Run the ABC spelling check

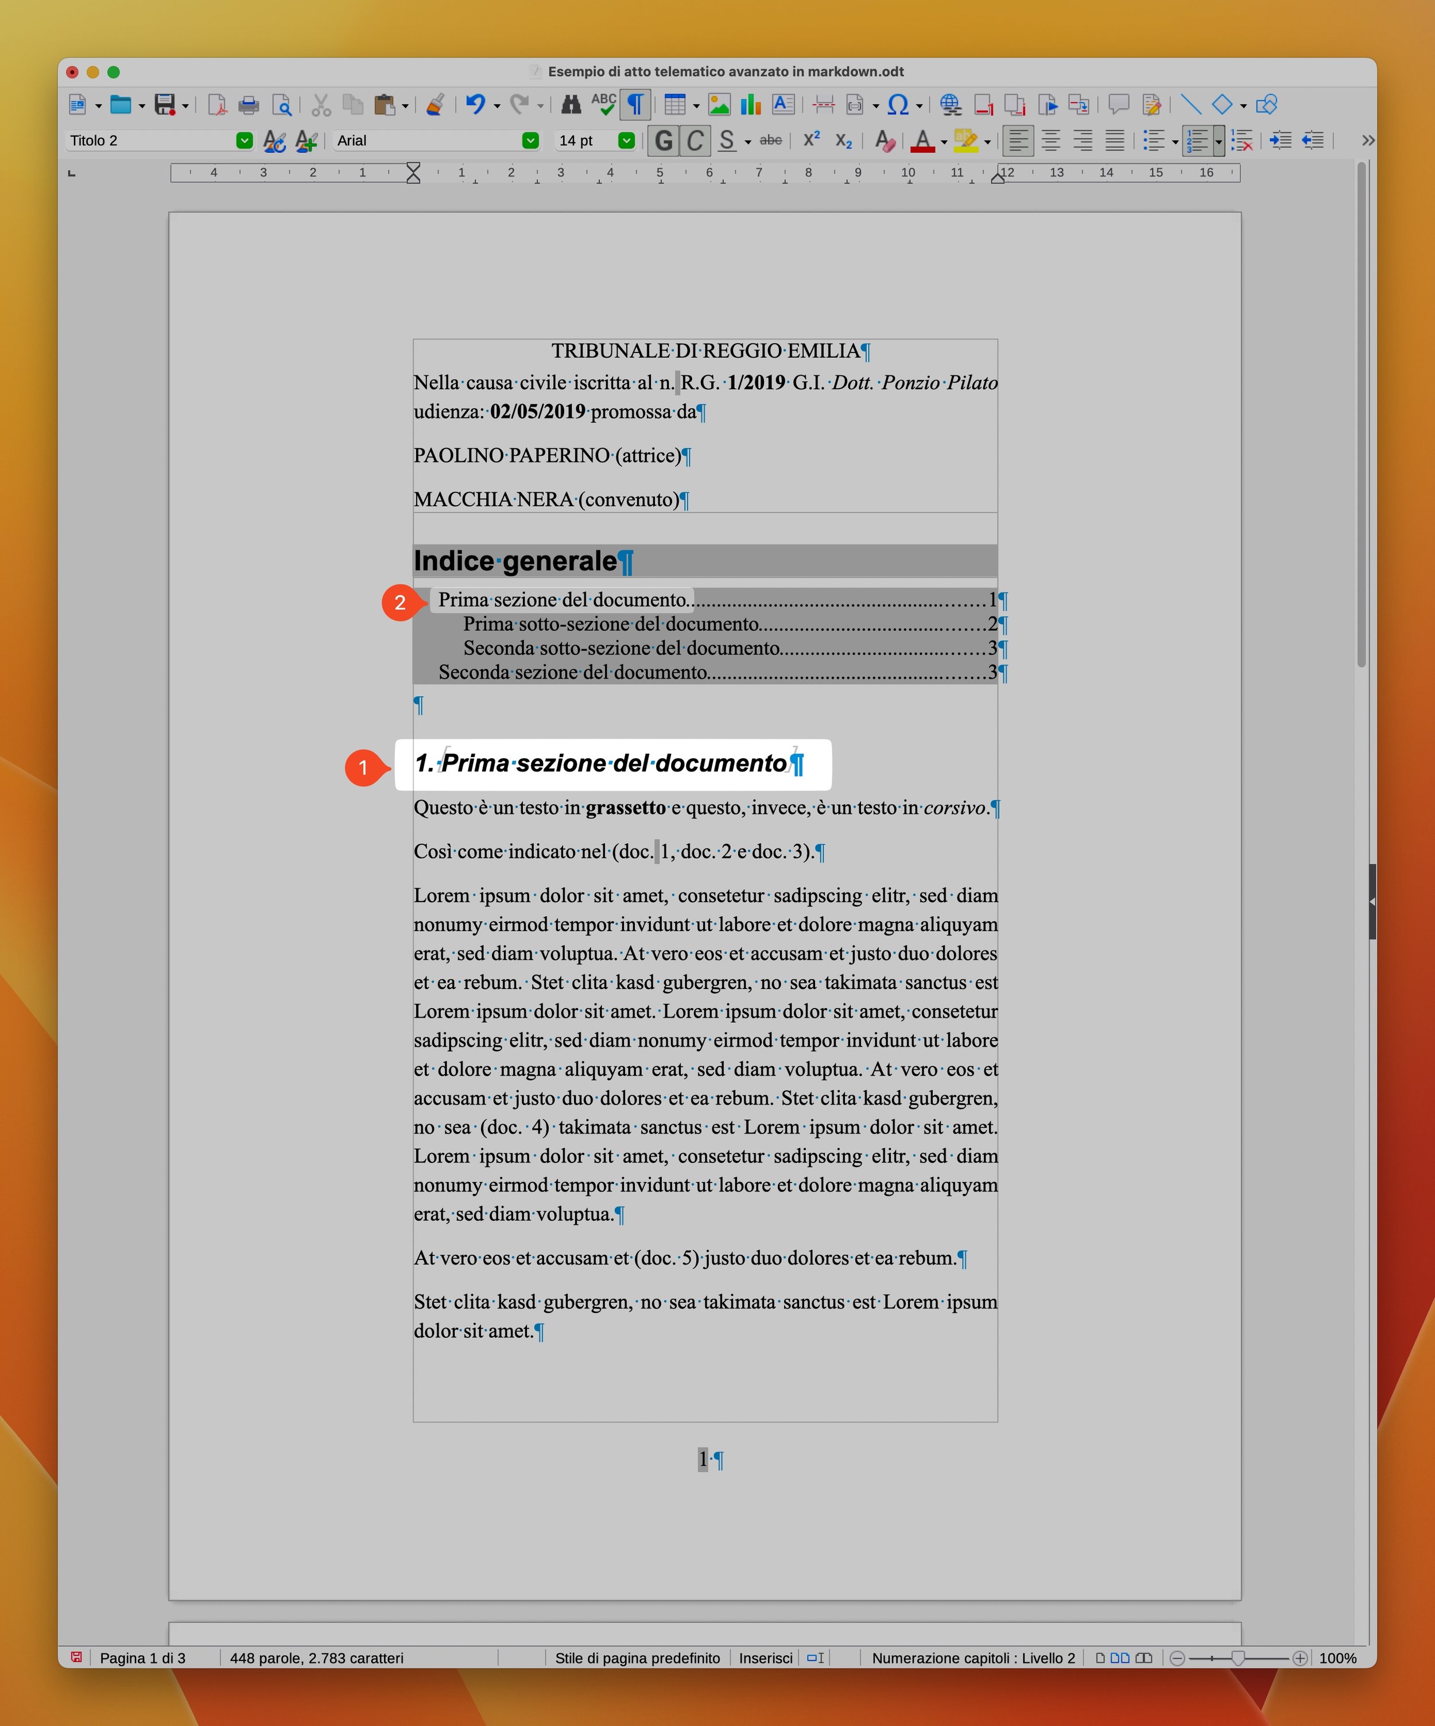(603, 104)
